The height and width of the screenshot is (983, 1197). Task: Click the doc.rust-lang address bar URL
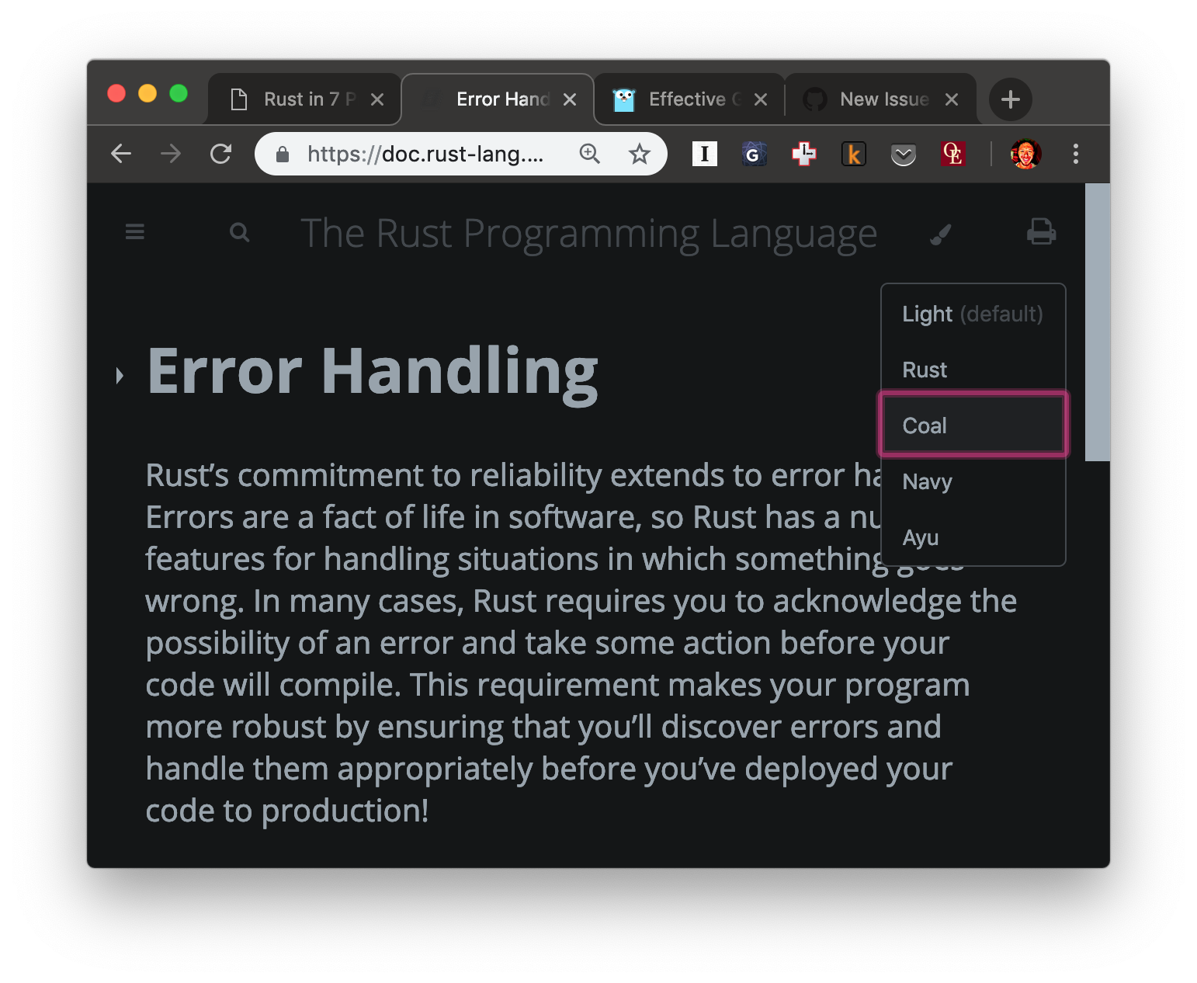tap(425, 154)
